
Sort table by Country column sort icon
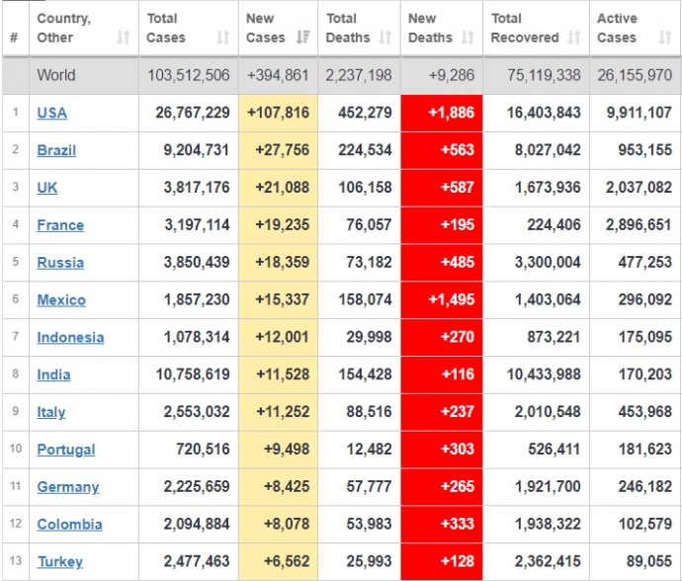[x=123, y=38]
